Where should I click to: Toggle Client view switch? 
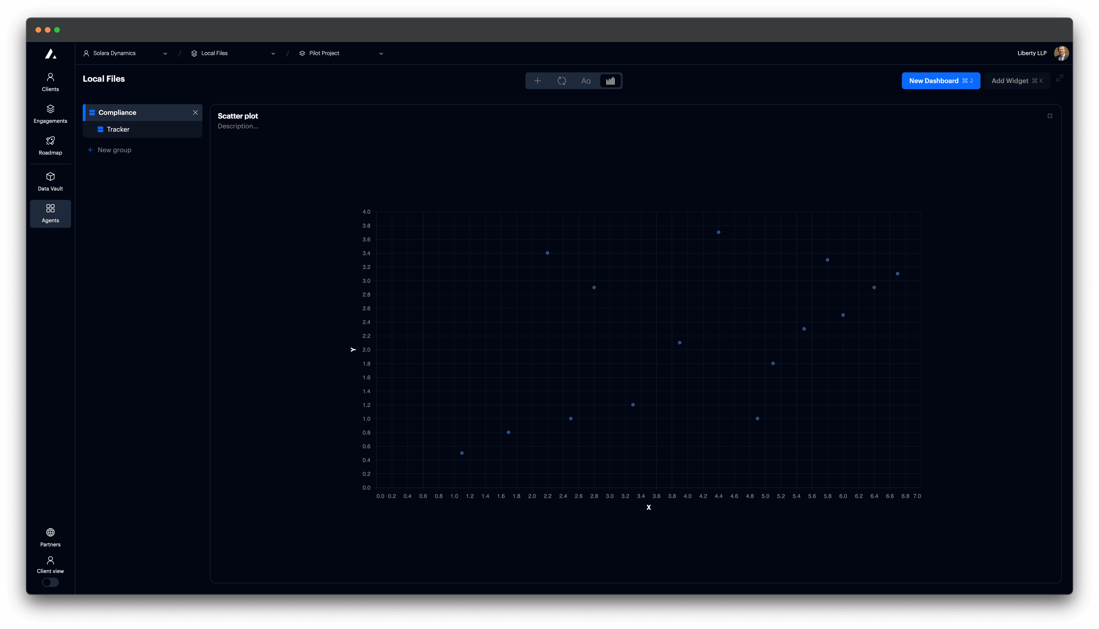click(50, 582)
